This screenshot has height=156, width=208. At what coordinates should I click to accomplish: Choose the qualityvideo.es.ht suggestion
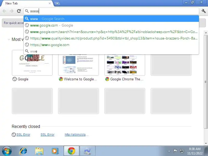point(111,38)
